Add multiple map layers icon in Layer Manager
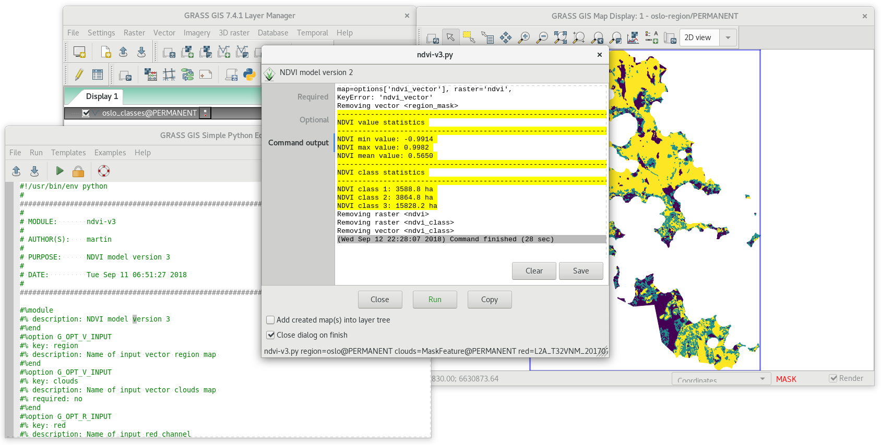881x445 pixels. (169, 52)
